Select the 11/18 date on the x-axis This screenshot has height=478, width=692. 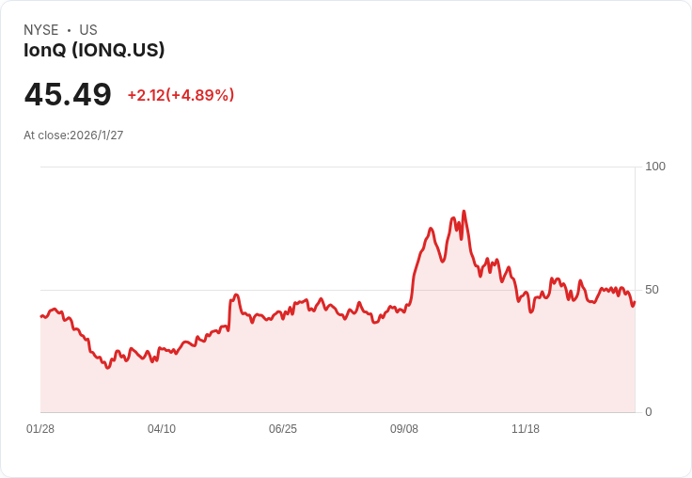tap(526, 429)
